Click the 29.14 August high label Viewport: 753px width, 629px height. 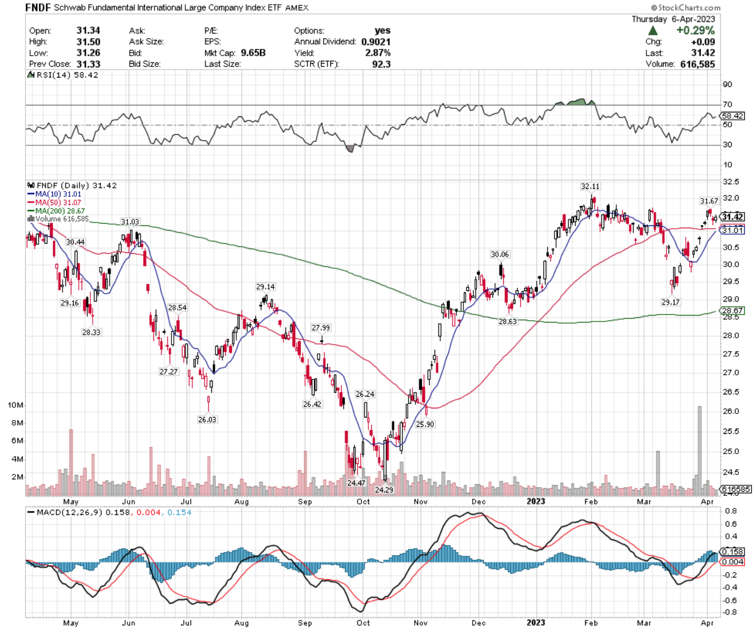pyautogui.click(x=265, y=287)
